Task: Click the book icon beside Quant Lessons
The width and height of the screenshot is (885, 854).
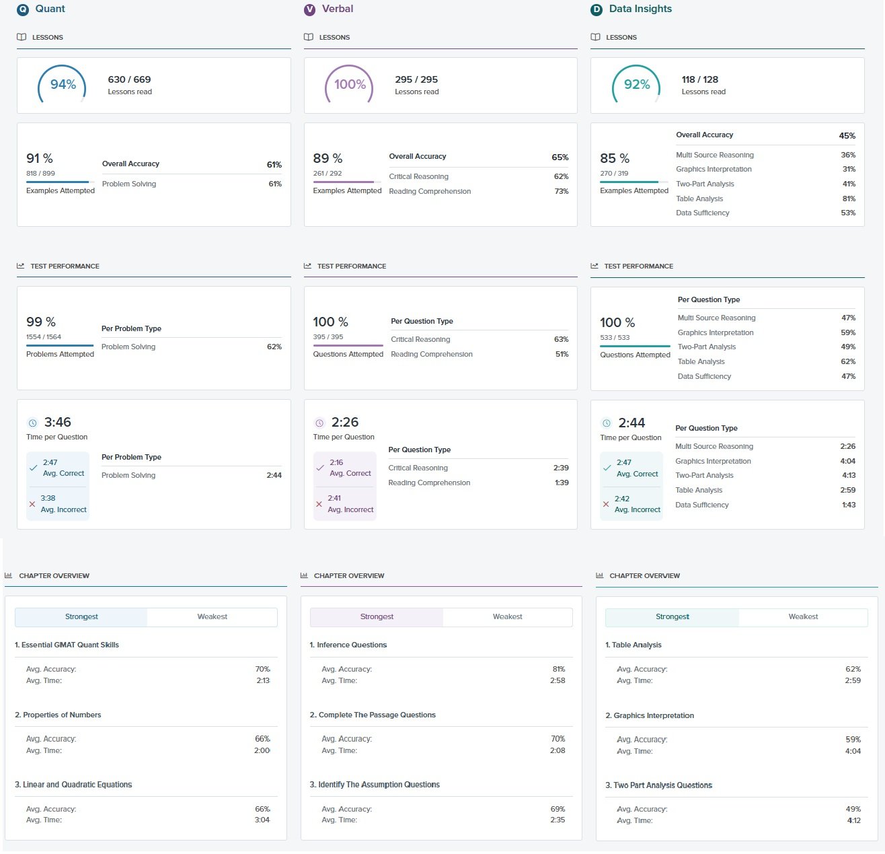Action: [22, 37]
